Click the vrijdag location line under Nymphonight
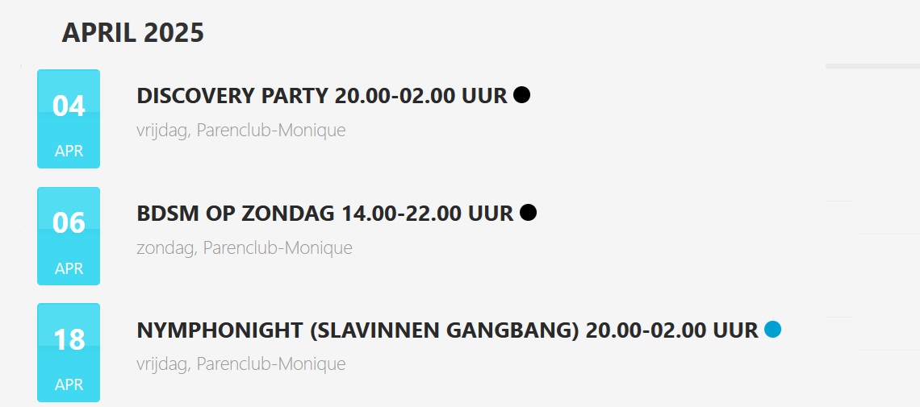The image size is (920, 407). point(241,363)
